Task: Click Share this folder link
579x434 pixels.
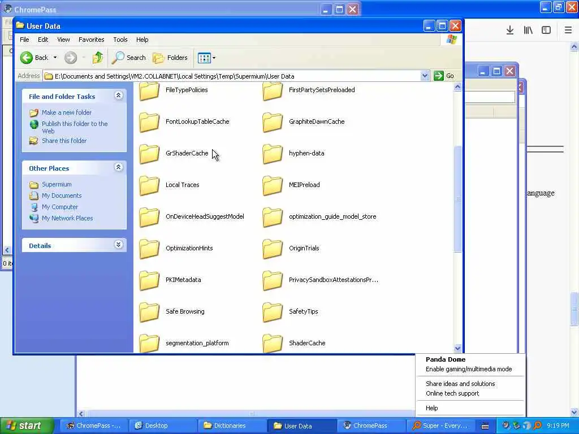Action: tap(64, 141)
